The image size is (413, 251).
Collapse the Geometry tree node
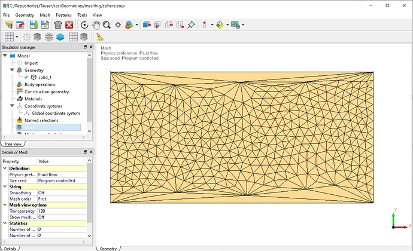point(12,70)
